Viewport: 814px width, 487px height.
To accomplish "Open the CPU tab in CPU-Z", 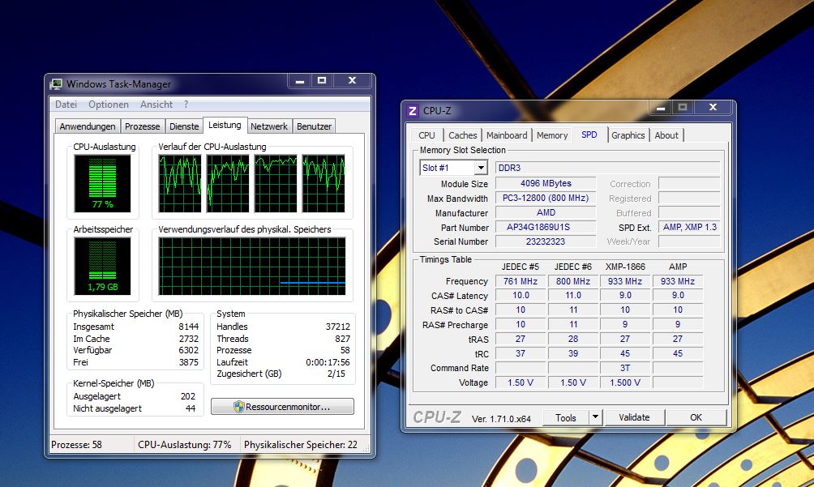I will pyautogui.click(x=426, y=135).
